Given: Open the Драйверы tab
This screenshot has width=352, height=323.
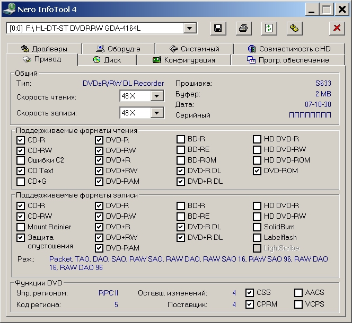Looking at the screenshot, I should pos(44,49).
